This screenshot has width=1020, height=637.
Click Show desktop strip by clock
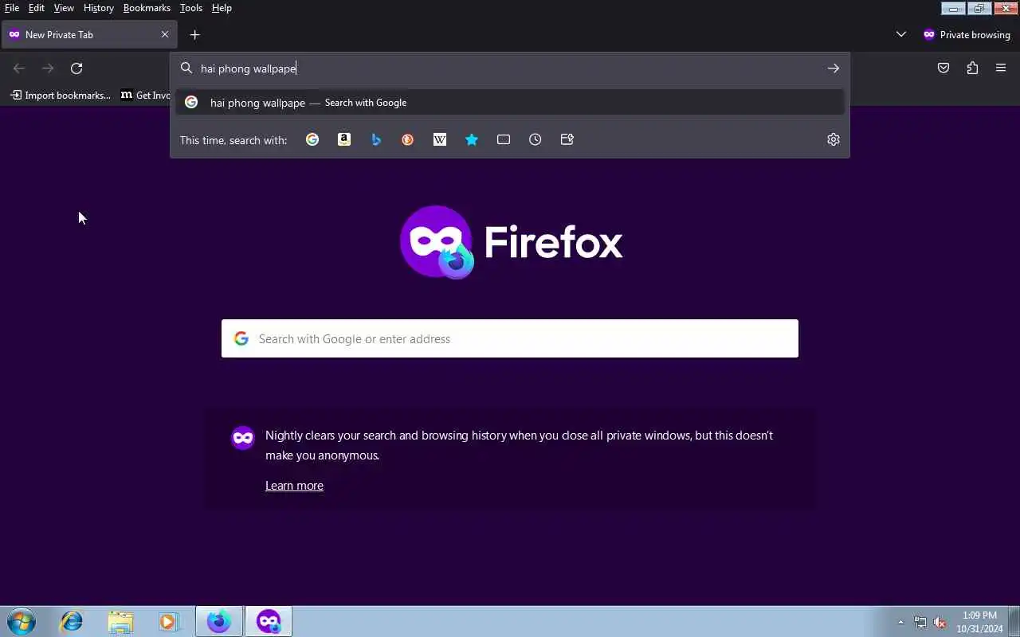(1014, 621)
